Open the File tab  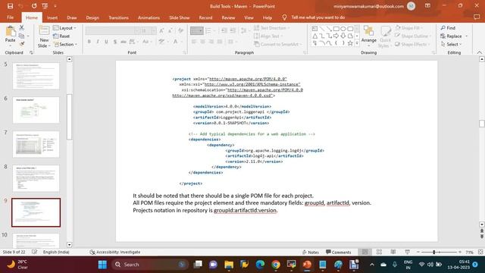(x=10, y=17)
